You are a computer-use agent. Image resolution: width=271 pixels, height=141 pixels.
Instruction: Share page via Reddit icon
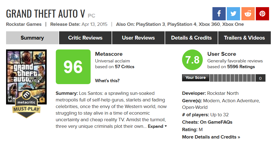[248, 14]
